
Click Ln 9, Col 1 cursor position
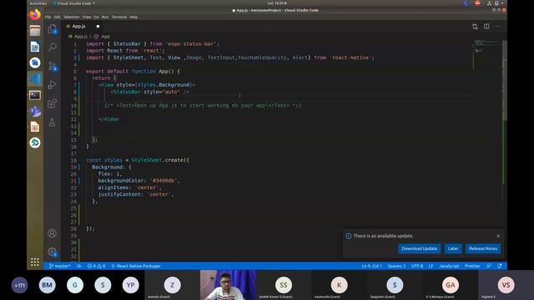coord(371,266)
